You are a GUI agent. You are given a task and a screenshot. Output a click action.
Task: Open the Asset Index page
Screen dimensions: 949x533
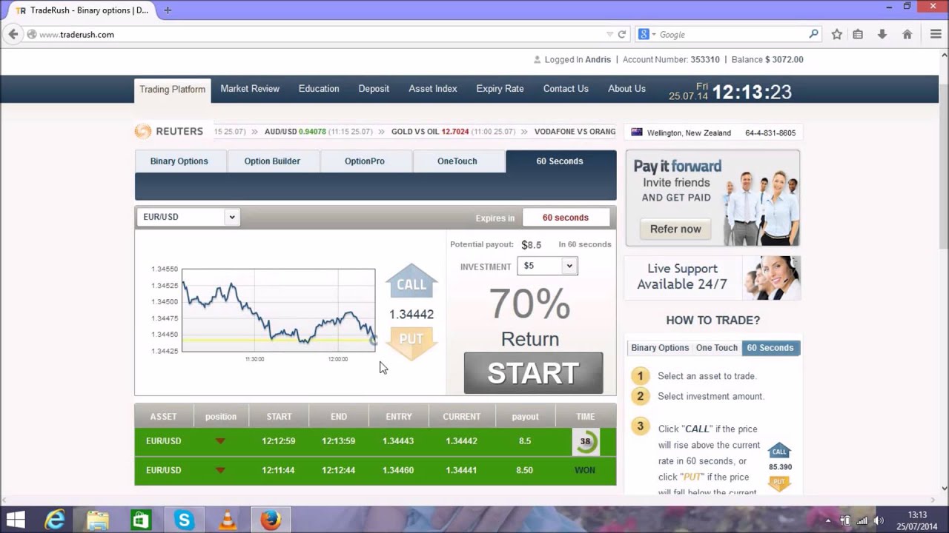point(433,89)
